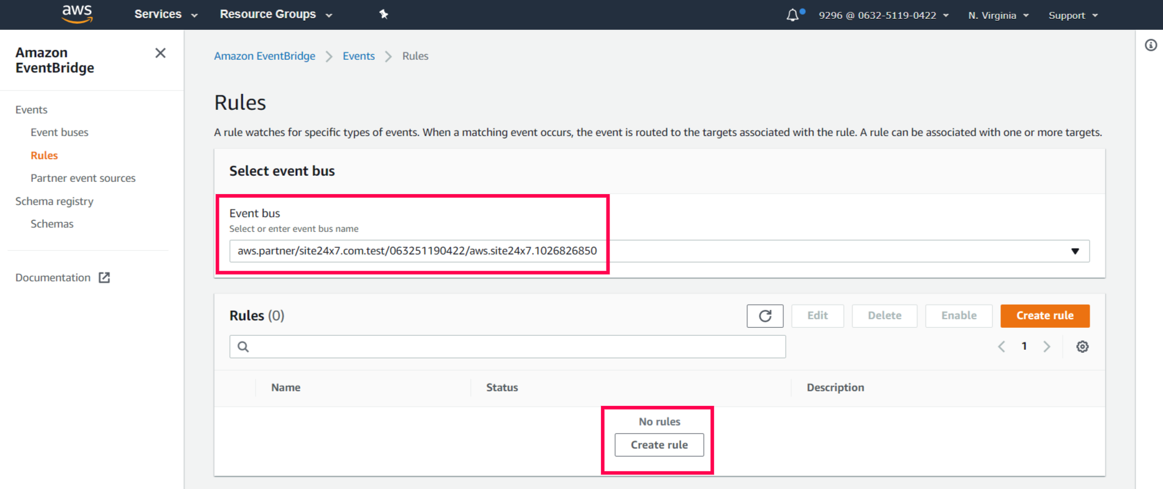Open the N. Virginia region selector
Screen dimensions: 1163x489
[998, 15]
